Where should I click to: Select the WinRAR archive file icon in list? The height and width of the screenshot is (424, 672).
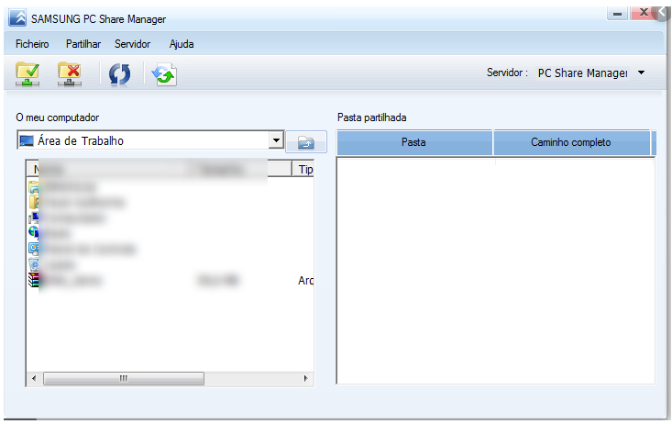(x=34, y=280)
